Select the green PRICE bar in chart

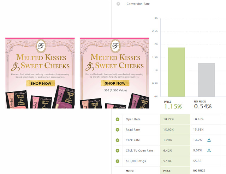[176, 72]
